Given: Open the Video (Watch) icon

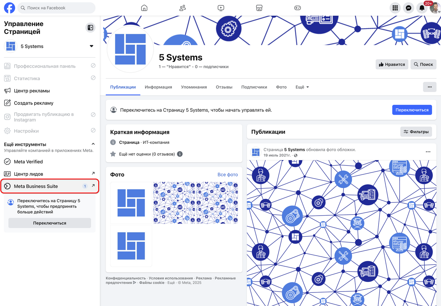Looking at the screenshot, I should 221,8.
